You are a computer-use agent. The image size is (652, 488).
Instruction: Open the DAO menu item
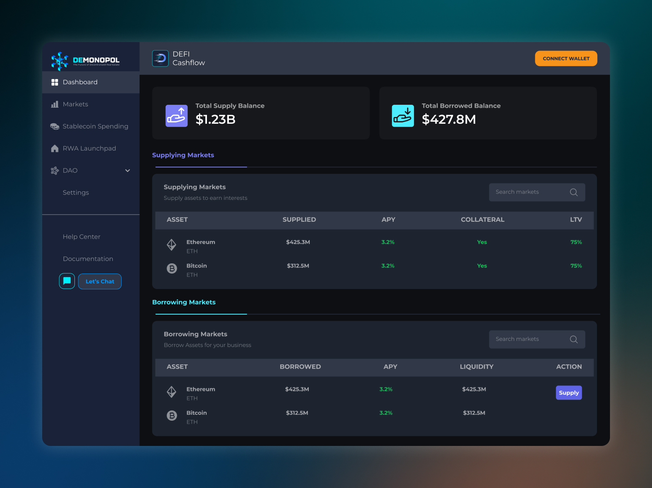pyautogui.click(x=91, y=170)
